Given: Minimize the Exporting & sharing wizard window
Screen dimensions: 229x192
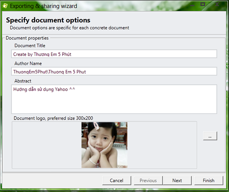Looking at the screenshot, I should click(x=192, y=5).
